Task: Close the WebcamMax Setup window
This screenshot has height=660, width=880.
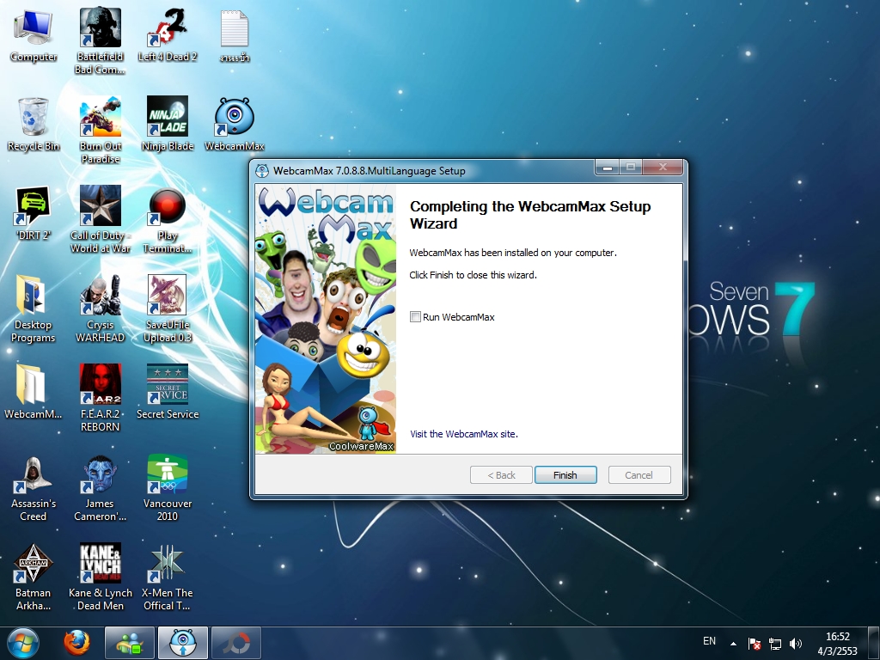Action: pos(663,167)
